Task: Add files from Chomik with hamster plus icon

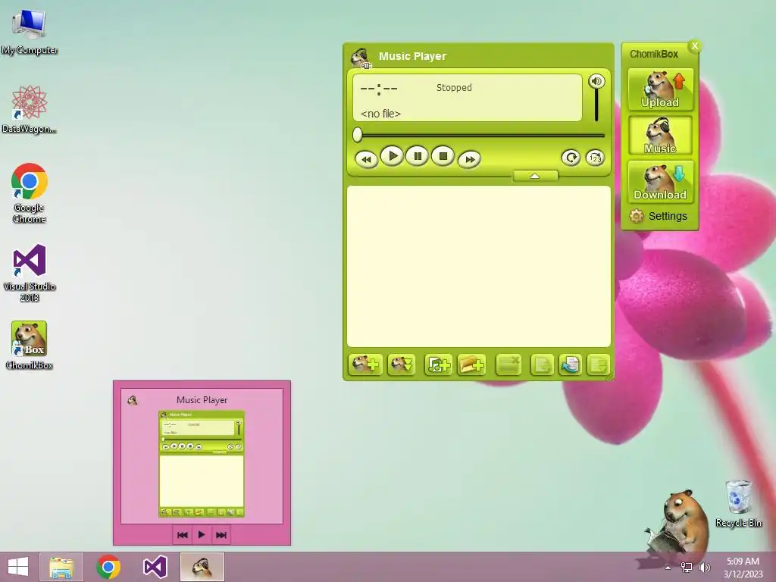Action: (365, 365)
